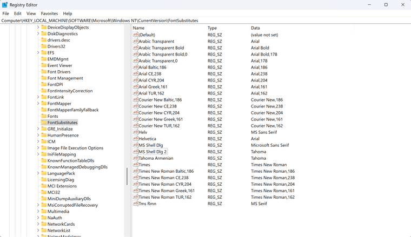This screenshot has height=237, width=411.
Task: Click the string icon beside Helvetica
Action: 136,138
